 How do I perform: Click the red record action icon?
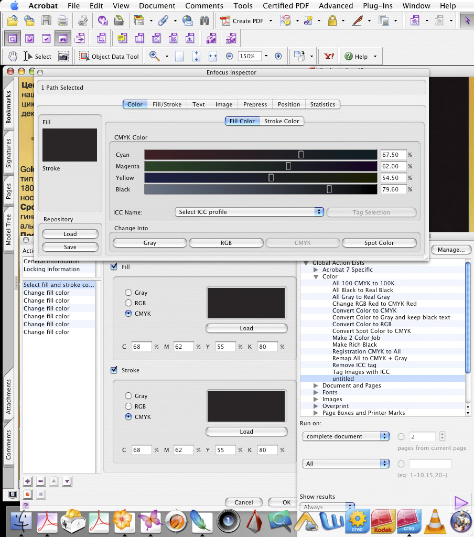28,494
